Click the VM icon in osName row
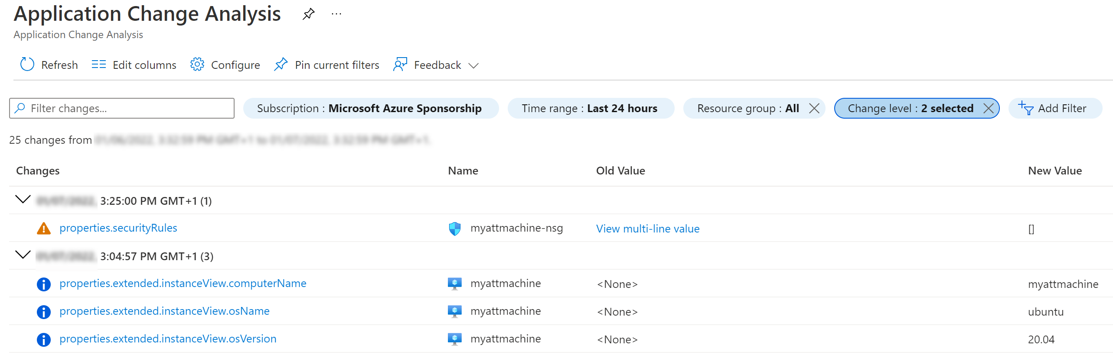 [454, 312]
